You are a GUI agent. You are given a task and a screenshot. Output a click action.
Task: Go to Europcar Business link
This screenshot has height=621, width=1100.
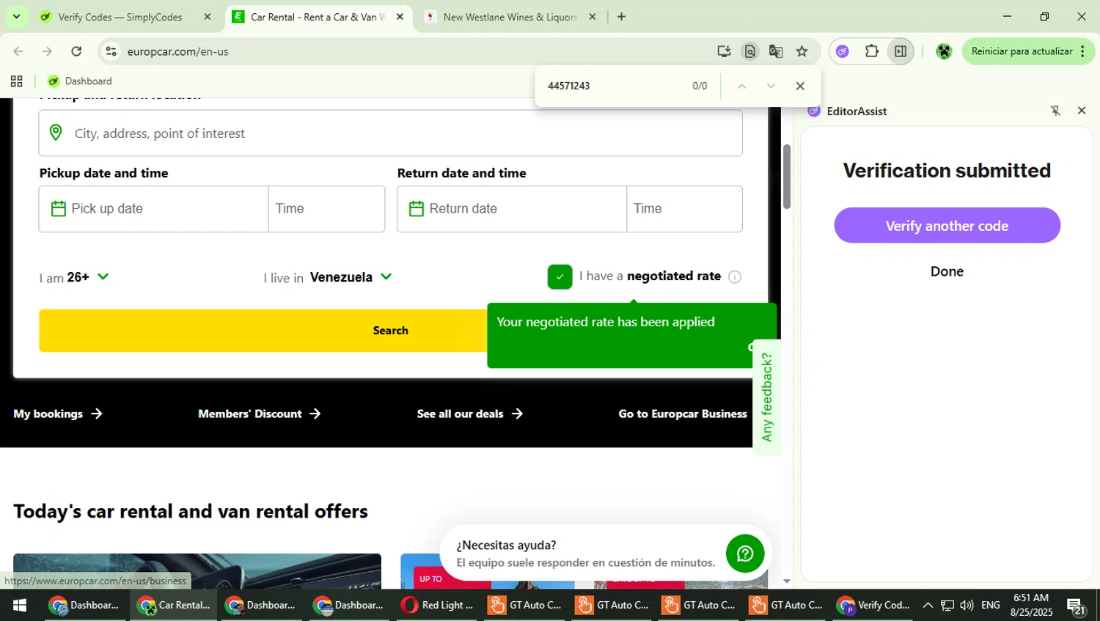(683, 414)
